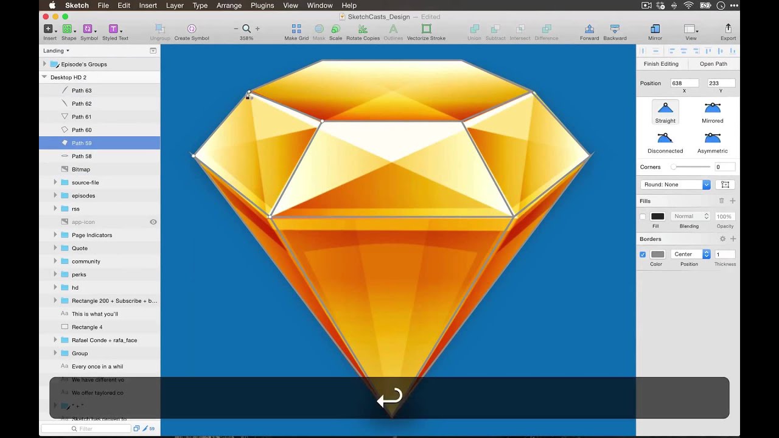
Task: Click the magnifier zoom icon
Action: (x=246, y=29)
